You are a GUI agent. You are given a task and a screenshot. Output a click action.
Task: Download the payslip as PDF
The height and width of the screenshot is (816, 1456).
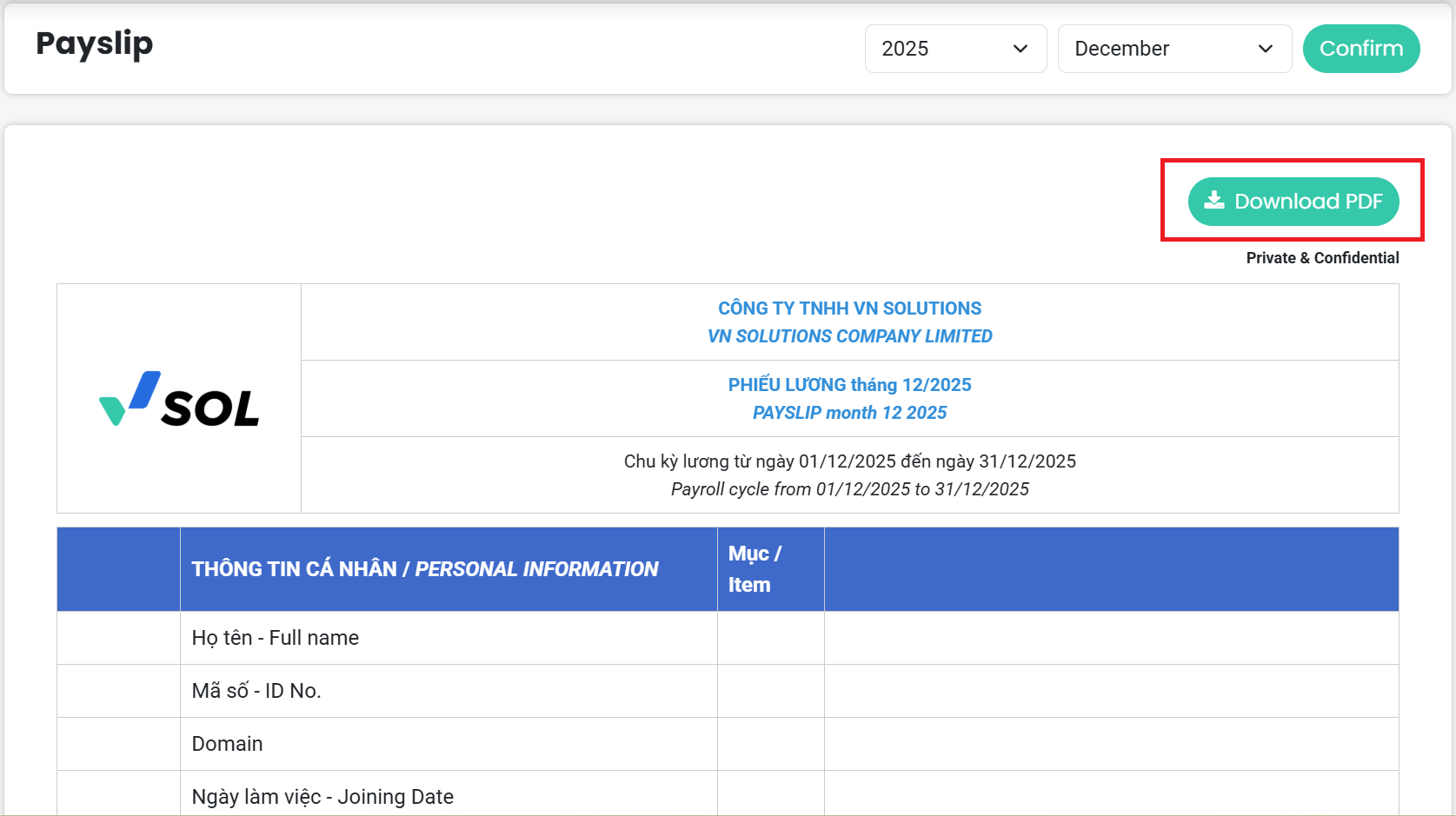click(1293, 202)
